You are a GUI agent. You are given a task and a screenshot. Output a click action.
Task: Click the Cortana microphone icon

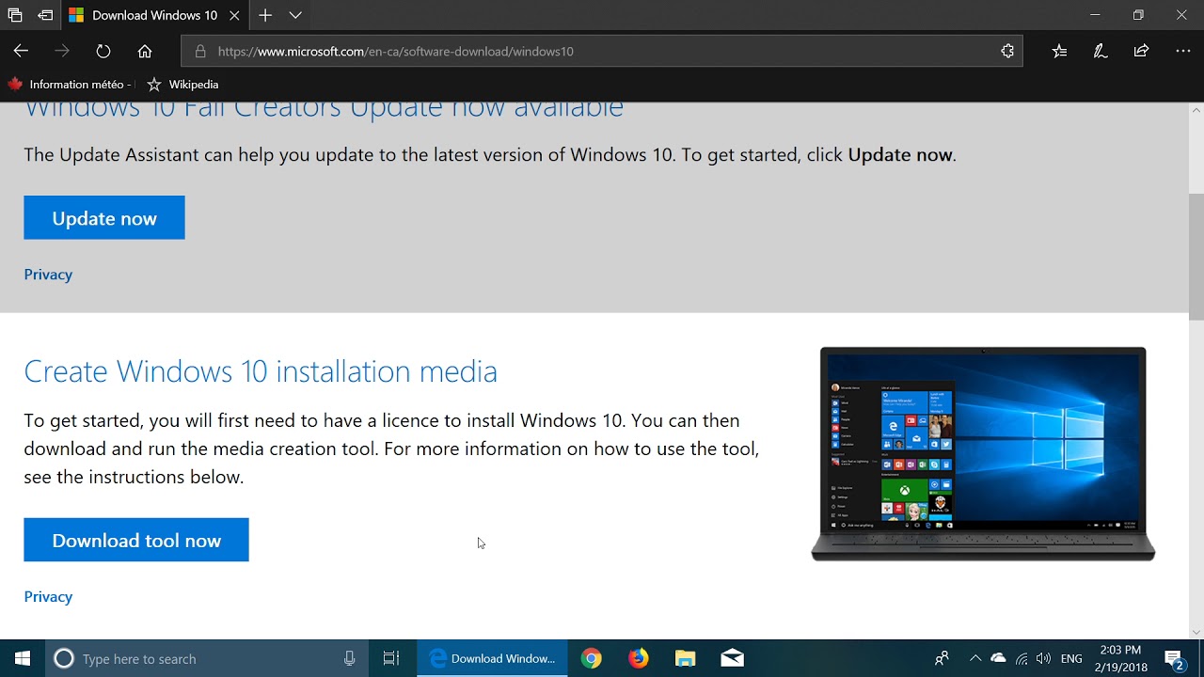coord(350,658)
